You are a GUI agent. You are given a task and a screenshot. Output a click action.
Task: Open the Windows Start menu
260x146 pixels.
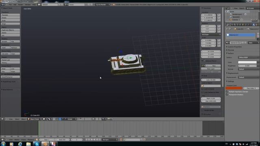point(3,144)
